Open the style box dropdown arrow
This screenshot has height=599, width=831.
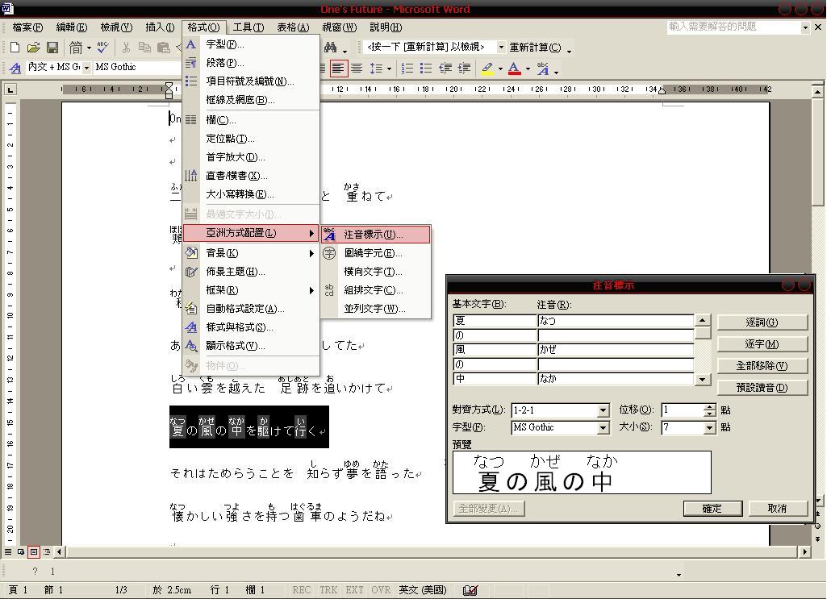click(x=86, y=68)
